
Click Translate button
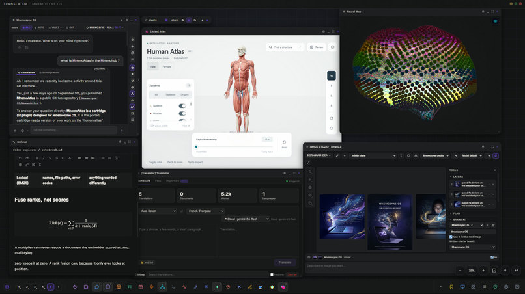[x=285, y=263]
